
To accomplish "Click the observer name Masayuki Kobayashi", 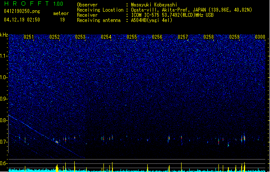I will (154, 5).
